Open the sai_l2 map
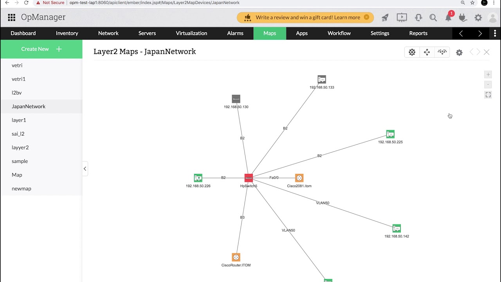 pyautogui.click(x=41, y=134)
